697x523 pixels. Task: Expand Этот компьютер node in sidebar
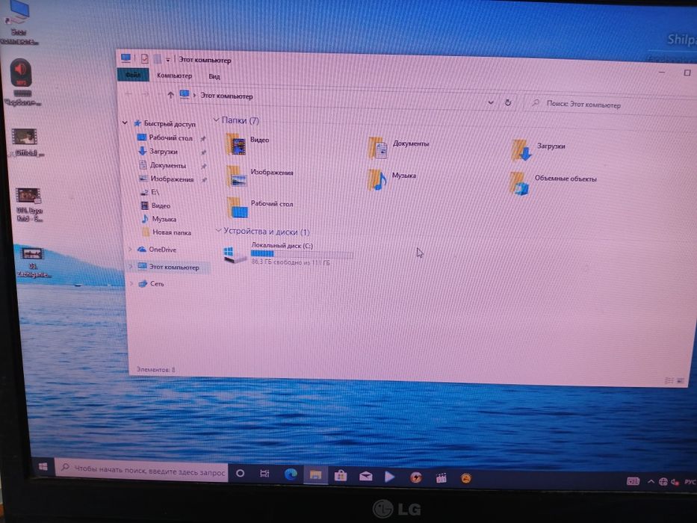coord(131,266)
